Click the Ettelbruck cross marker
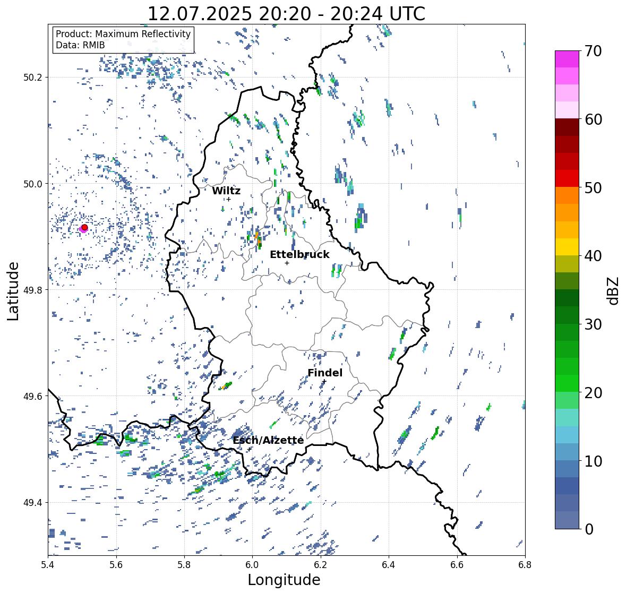This screenshot has height=593, width=626. tap(287, 263)
